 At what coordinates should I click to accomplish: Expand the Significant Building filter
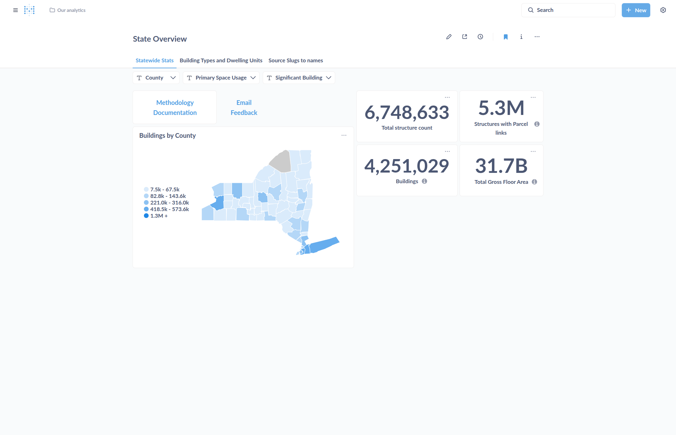(x=299, y=78)
